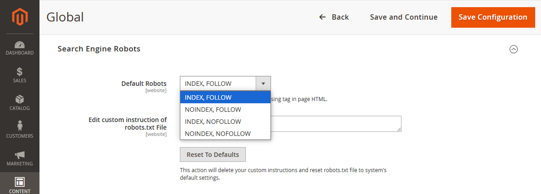Go back using the Back button

334,17
